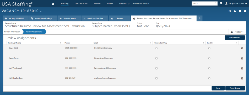Mark Kasey Acres as Inactive

[209, 59]
